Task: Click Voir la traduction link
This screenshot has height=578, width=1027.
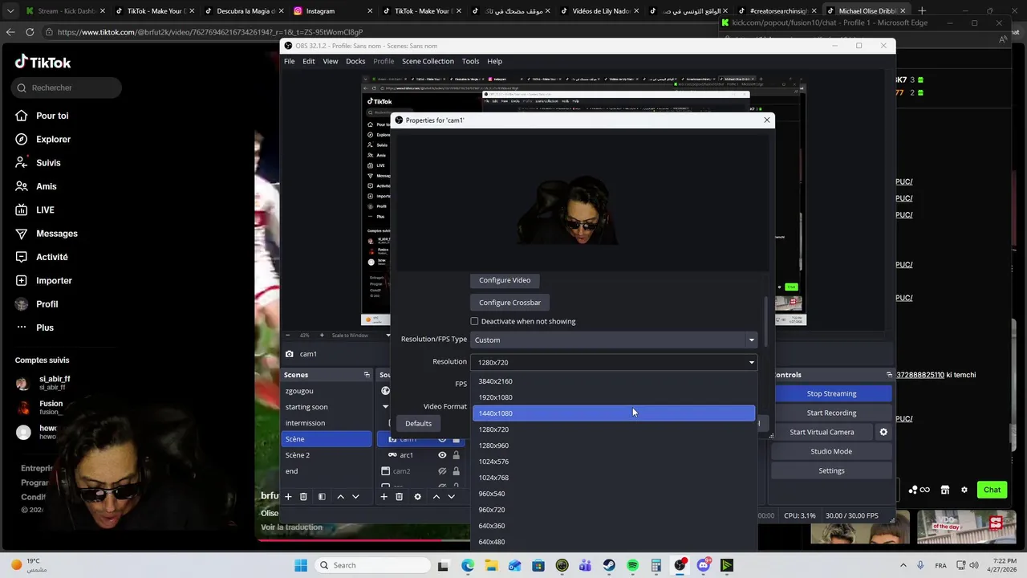Action: click(291, 527)
